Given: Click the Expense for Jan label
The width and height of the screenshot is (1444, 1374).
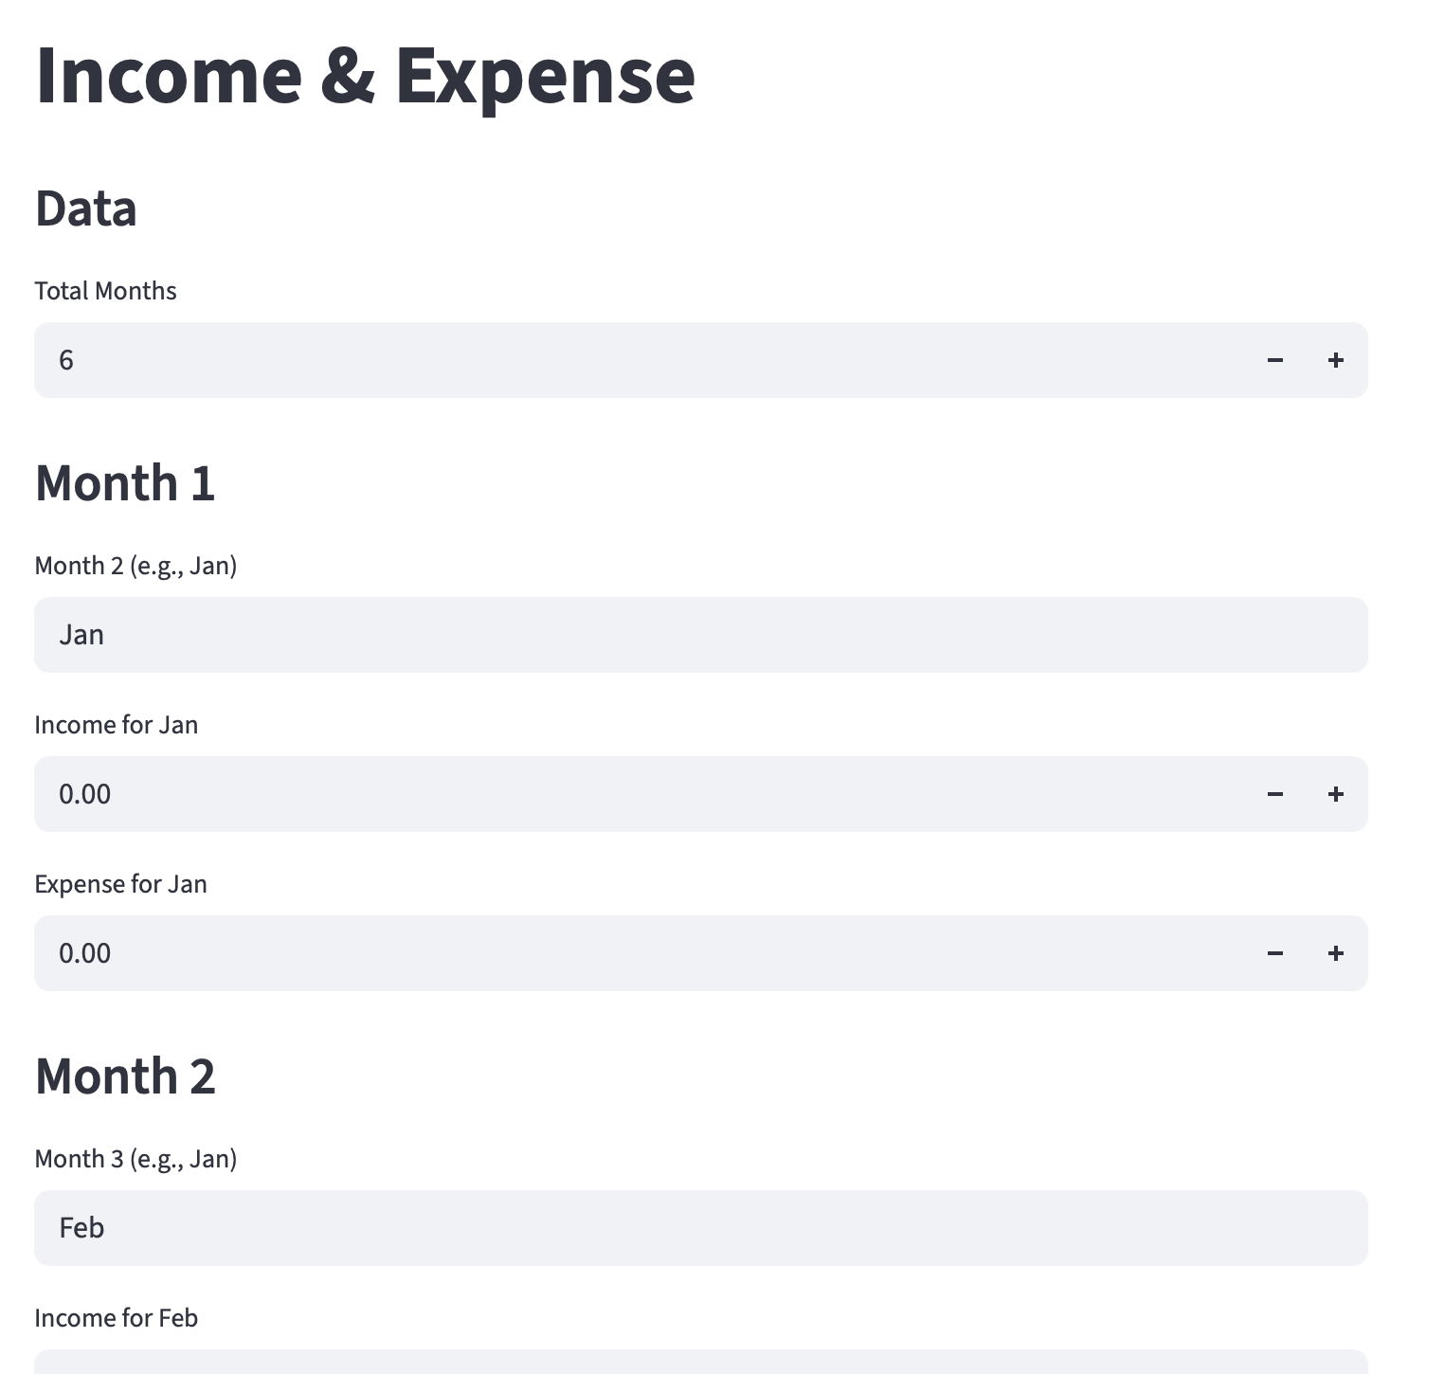Looking at the screenshot, I should [120, 883].
